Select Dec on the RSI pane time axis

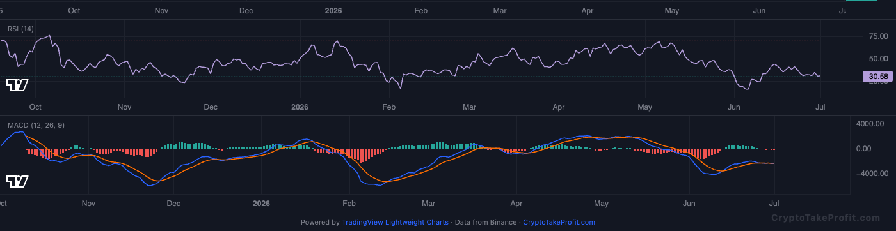(210, 107)
